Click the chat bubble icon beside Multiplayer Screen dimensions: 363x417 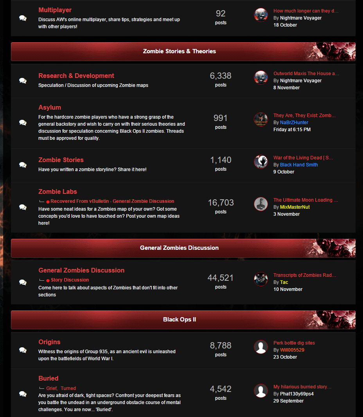point(23,18)
